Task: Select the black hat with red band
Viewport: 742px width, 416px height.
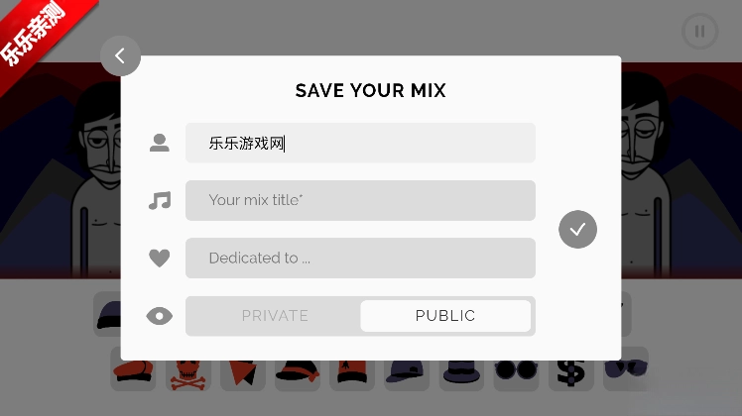Action: pos(297,371)
